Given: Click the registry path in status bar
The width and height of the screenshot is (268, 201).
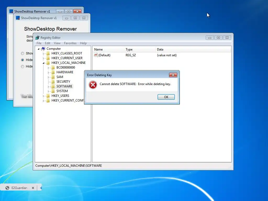Looking at the screenshot, I should pyautogui.click(x=69, y=166).
